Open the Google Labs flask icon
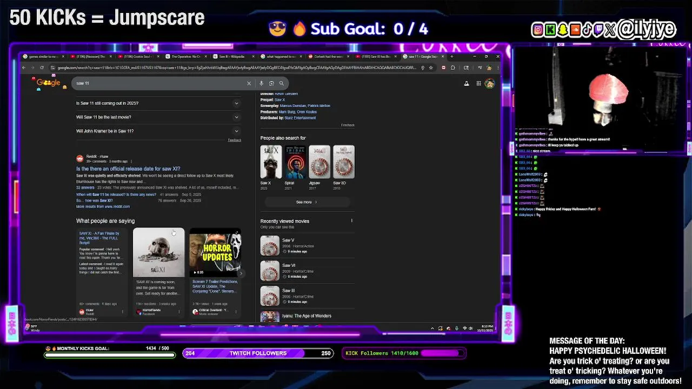This screenshot has width=692, height=389. click(x=466, y=83)
